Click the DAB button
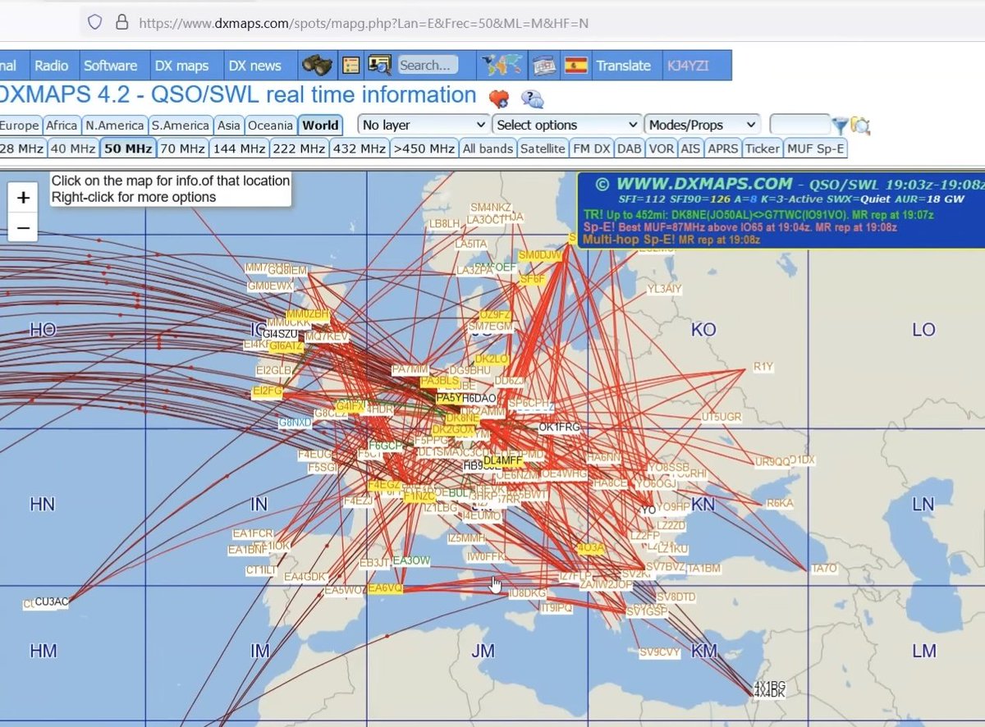This screenshot has height=727, width=985. 630,149
